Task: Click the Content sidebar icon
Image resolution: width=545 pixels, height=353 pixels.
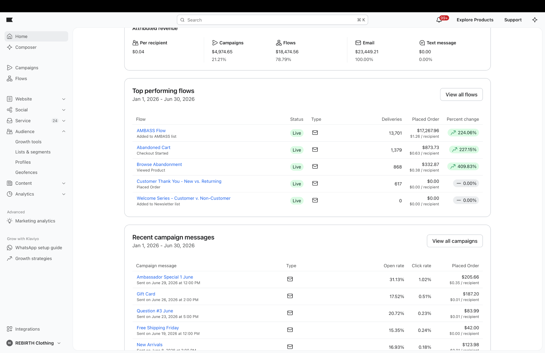Action: pos(10,183)
